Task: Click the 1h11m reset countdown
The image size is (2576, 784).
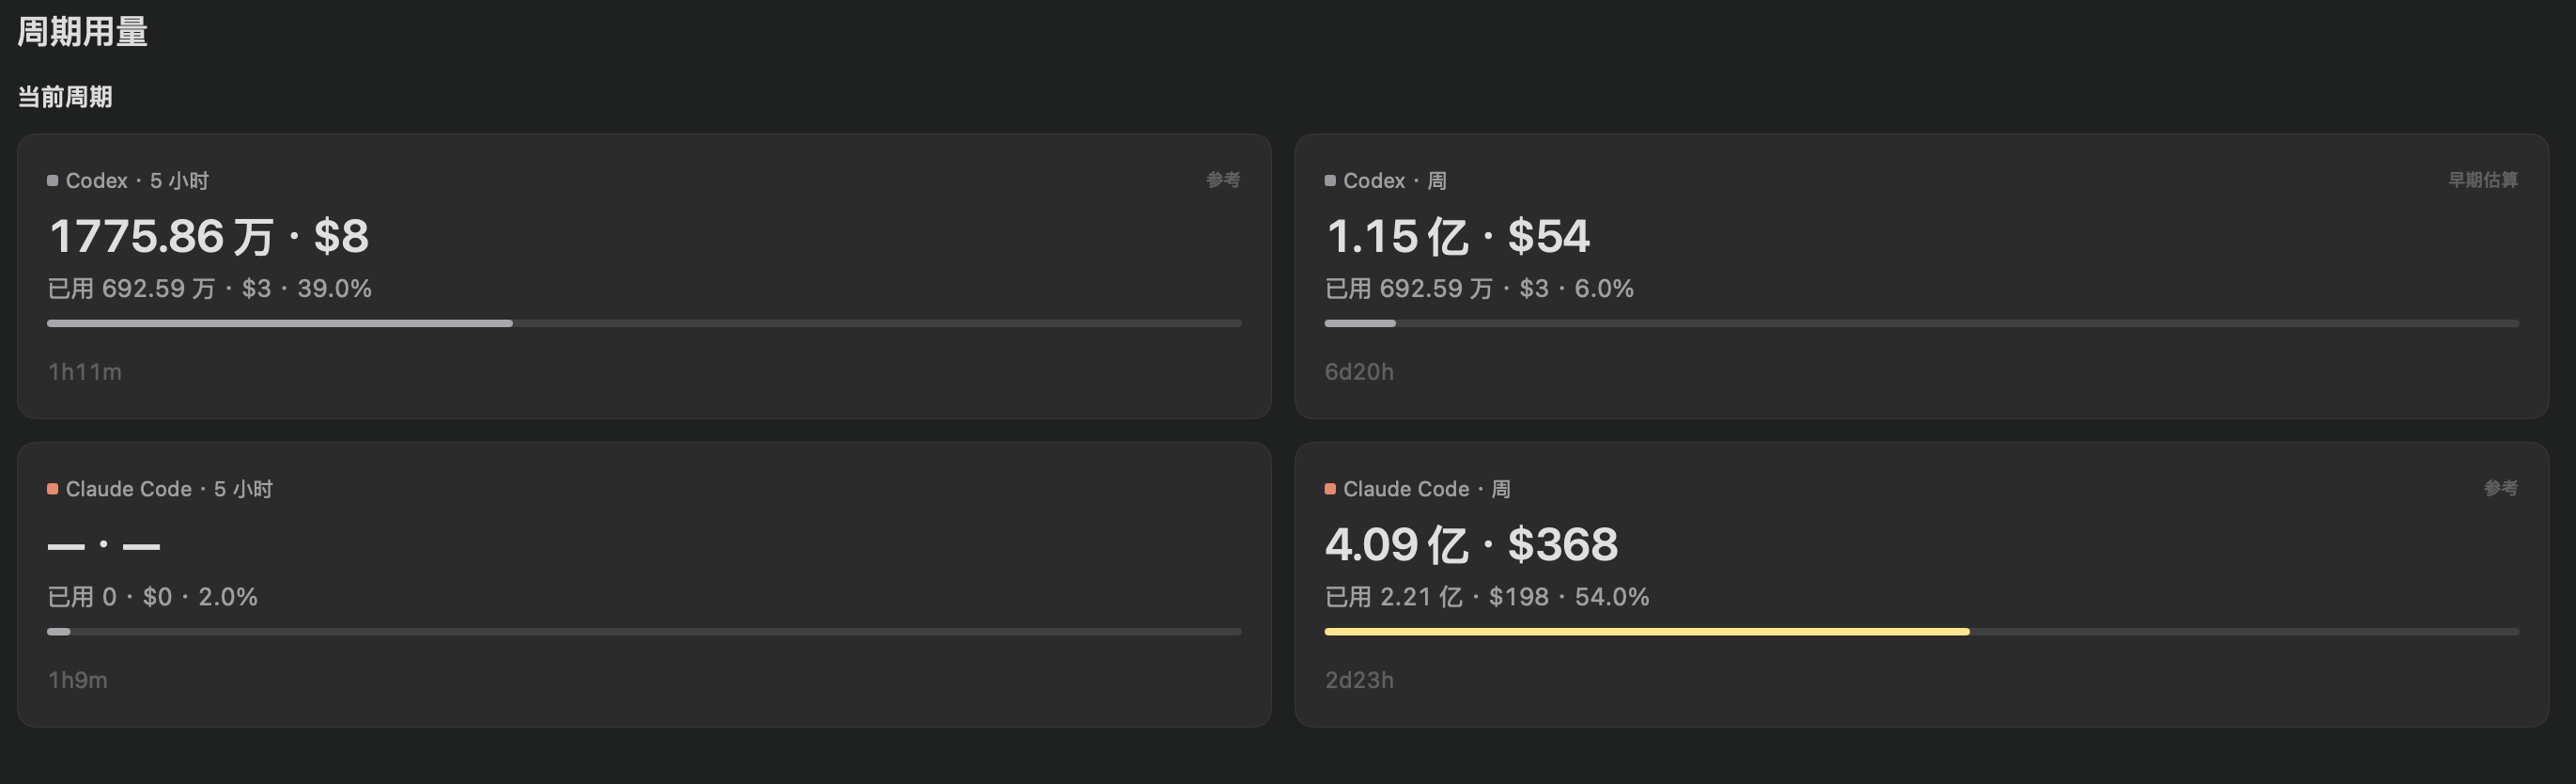Action: [85, 372]
